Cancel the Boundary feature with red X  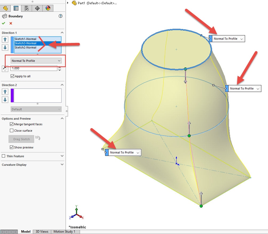coord(11,23)
